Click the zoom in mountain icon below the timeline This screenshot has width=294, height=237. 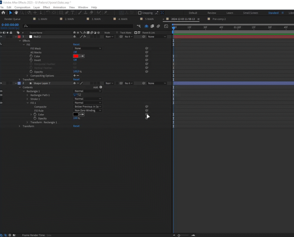193,235
